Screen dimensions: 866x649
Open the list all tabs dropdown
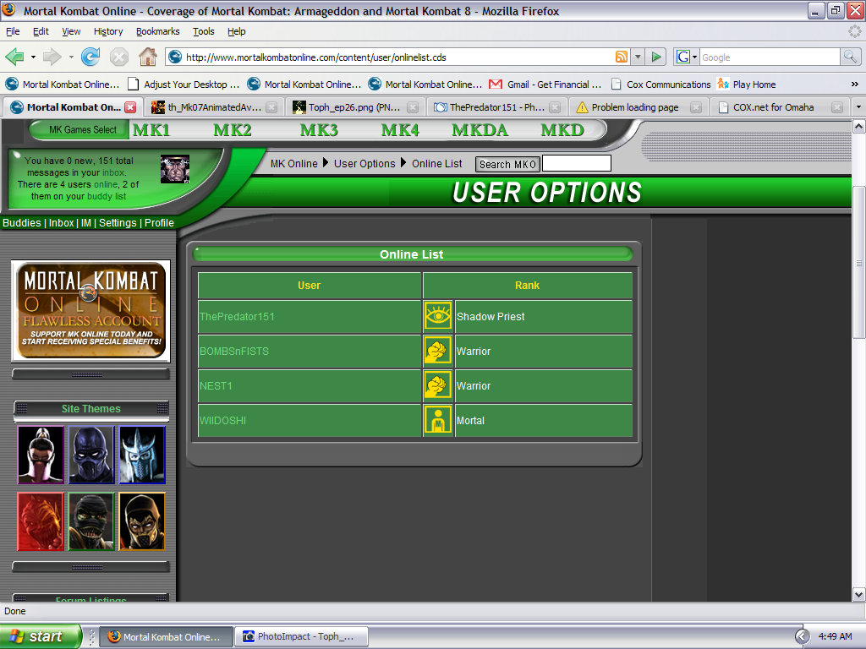coord(858,107)
